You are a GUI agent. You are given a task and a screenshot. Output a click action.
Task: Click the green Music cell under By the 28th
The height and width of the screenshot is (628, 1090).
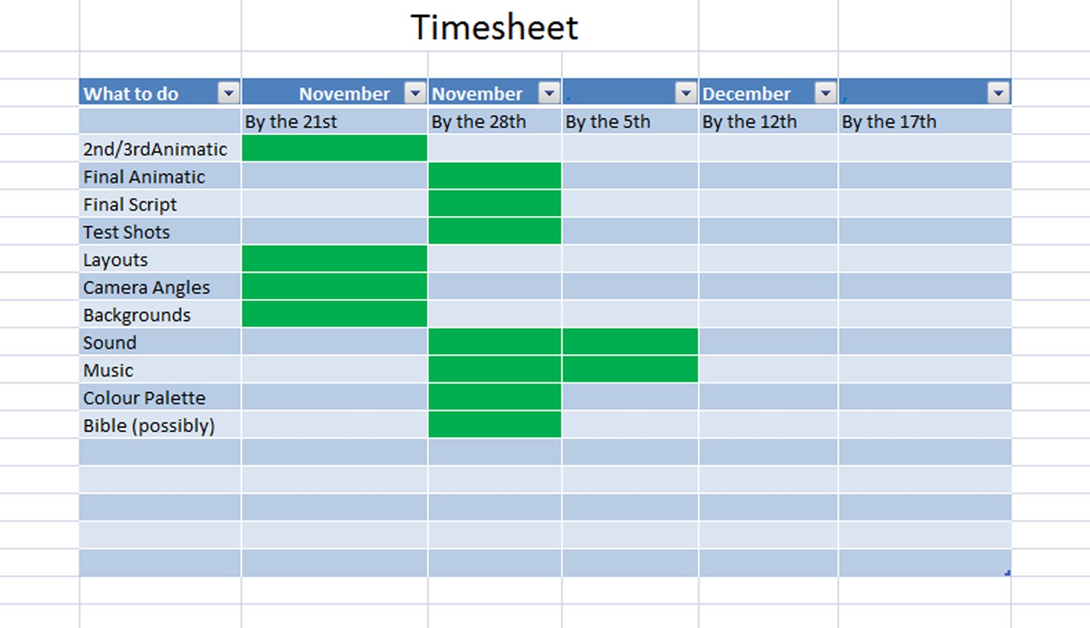pyautogui.click(x=493, y=369)
